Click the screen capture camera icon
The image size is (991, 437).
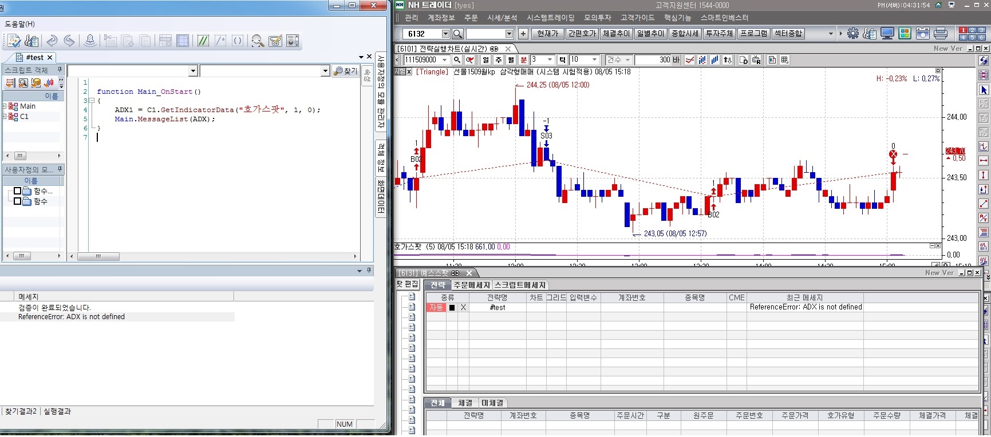tap(922, 34)
